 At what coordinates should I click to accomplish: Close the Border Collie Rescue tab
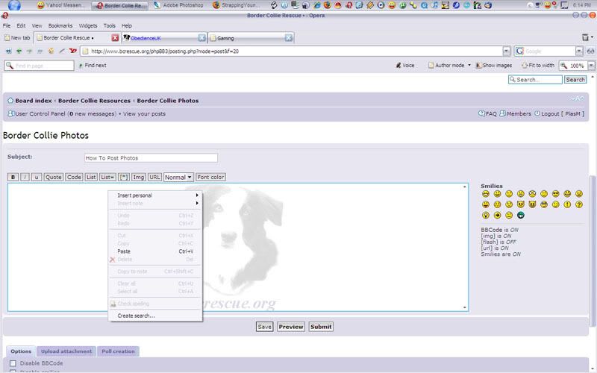[115, 38]
